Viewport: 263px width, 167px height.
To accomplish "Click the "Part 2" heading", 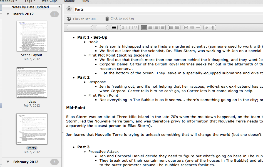I will click(x=83, y=77).
